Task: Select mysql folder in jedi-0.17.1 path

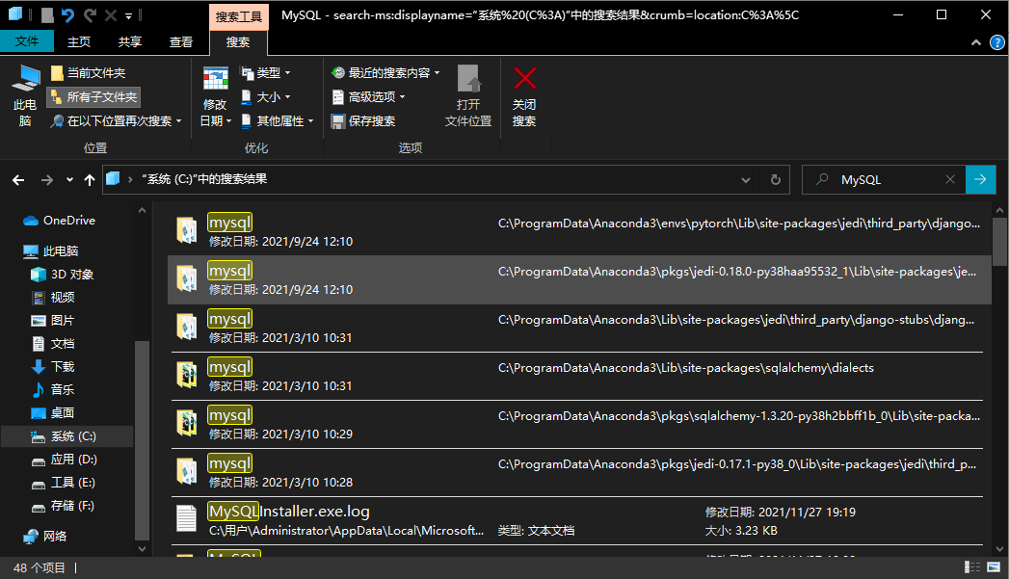Action: coord(578,473)
